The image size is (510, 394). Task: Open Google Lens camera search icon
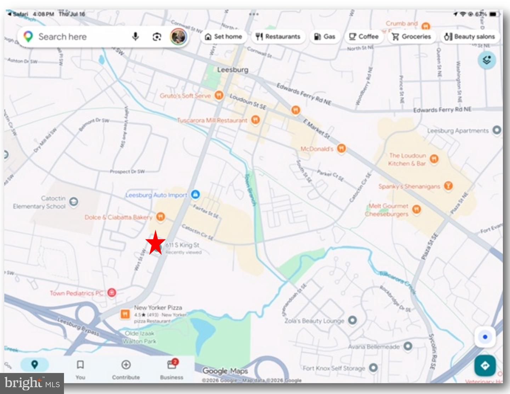click(157, 36)
